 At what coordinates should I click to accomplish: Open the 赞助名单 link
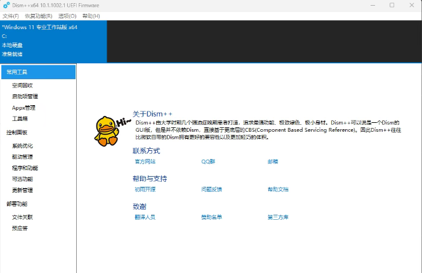click(x=212, y=217)
